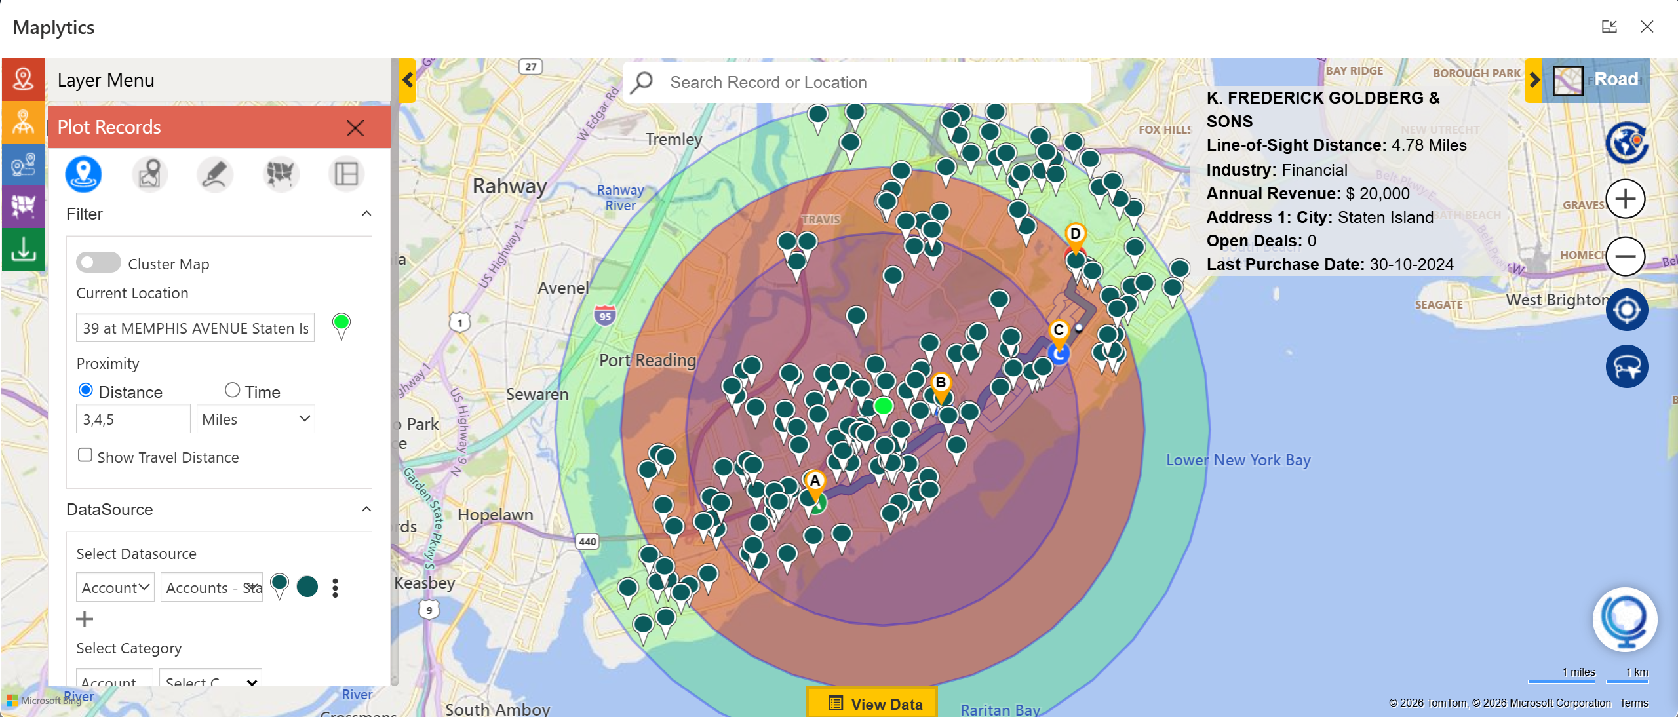Switch the Road map style
This screenshot has height=717, width=1678.
[x=1596, y=80]
